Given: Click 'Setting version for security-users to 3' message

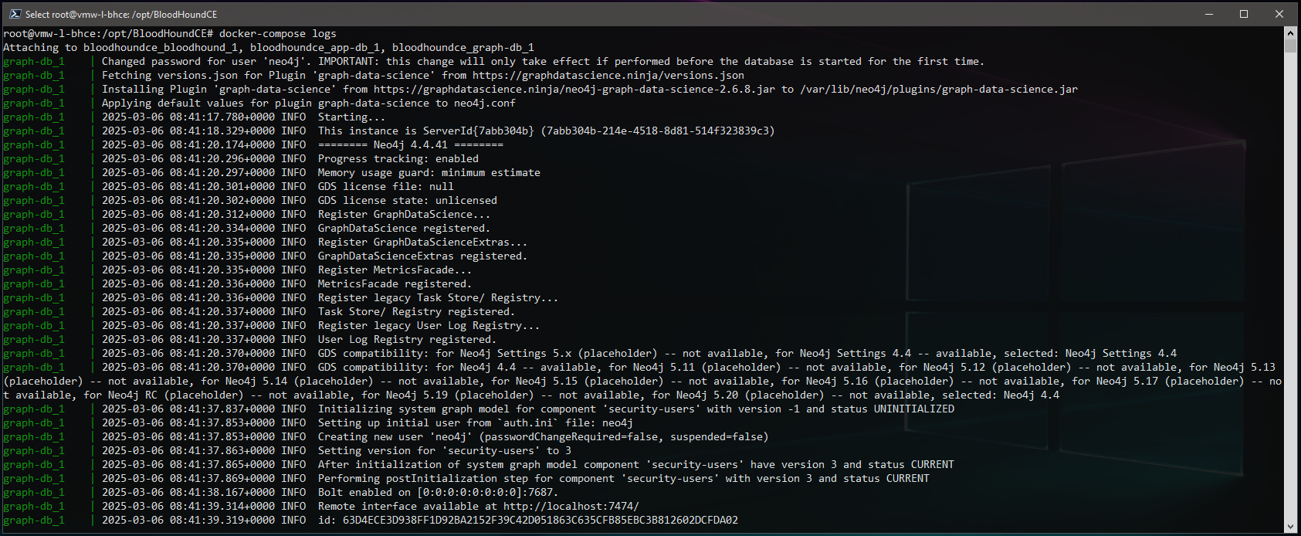Looking at the screenshot, I should point(445,450).
